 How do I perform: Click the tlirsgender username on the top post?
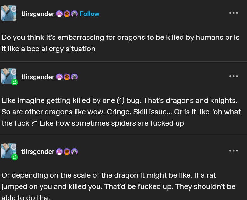(38, 14)
